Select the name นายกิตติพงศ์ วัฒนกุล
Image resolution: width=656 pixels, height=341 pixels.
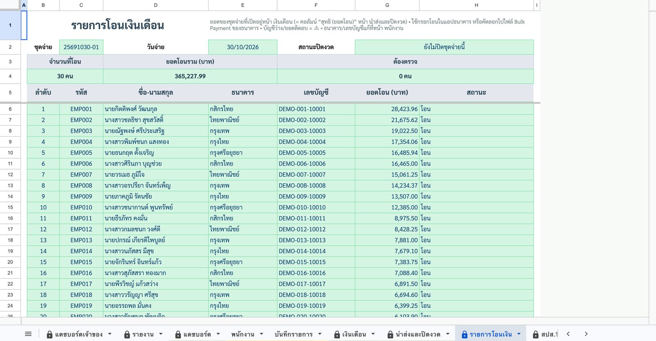[x=156, y=109]
